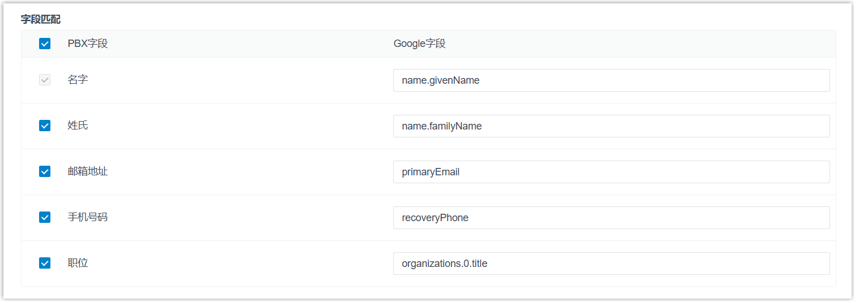Click the 邮箱地址 row label
This screenshot has height=302, width=855.
87,171
